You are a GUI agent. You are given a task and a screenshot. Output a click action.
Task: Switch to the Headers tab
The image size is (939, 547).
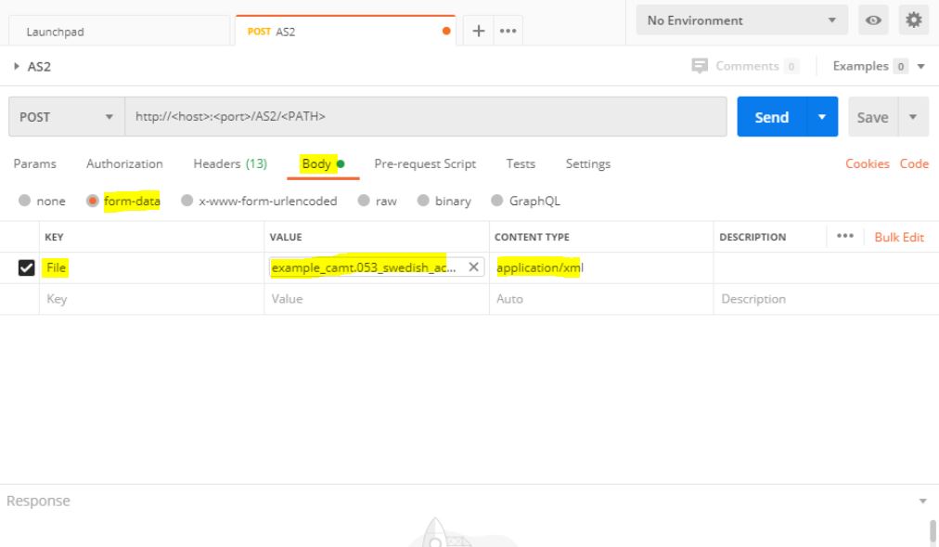tap(229, 163)
